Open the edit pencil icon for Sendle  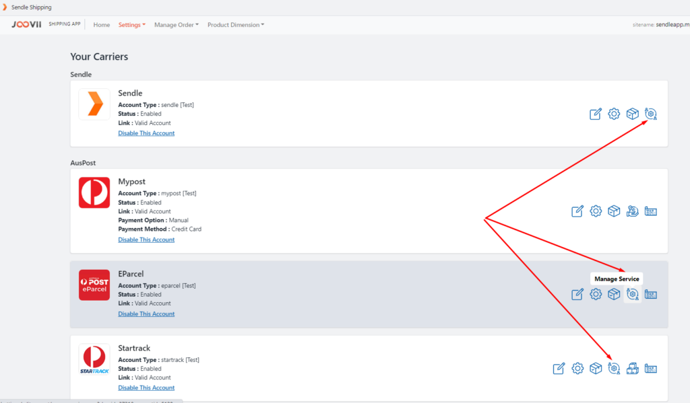(x=596, y=114)
